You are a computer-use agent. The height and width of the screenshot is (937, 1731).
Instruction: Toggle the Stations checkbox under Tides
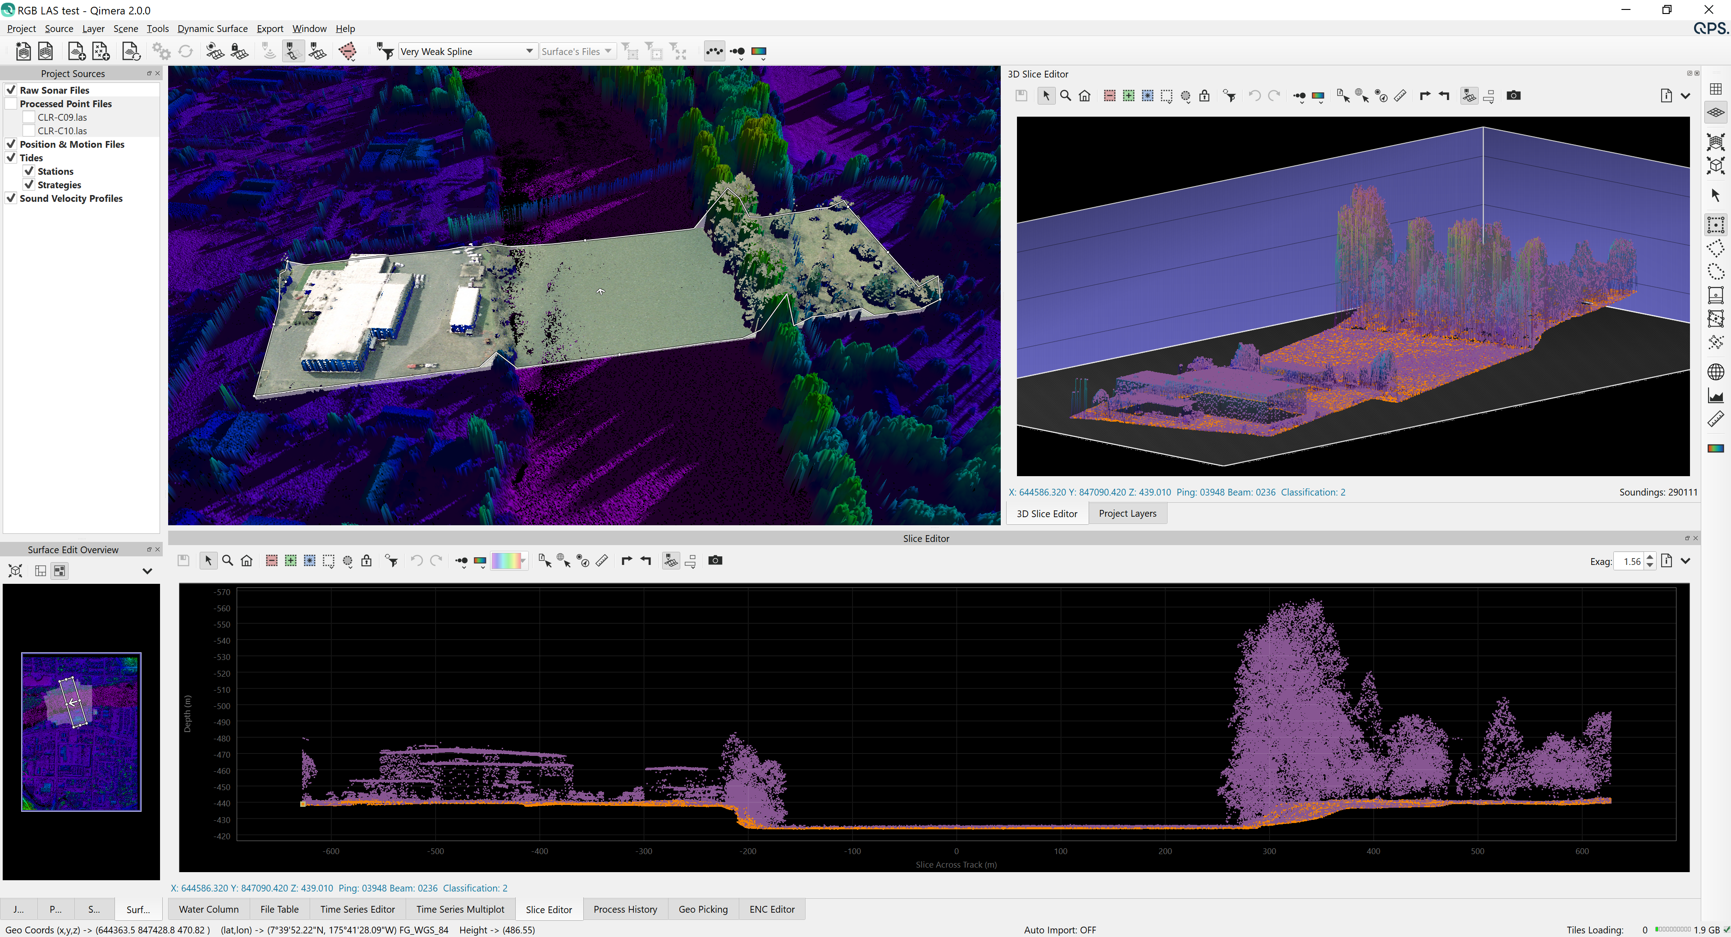coord(29,171)
